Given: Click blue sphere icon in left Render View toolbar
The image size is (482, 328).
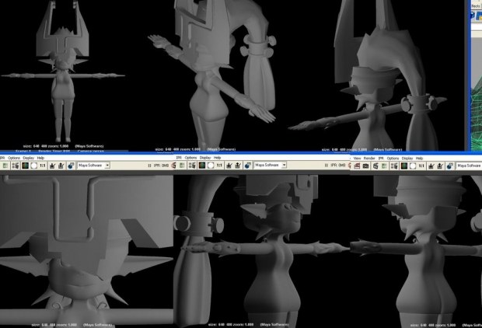Looking at the screenshot, I should tap(71, 166).
